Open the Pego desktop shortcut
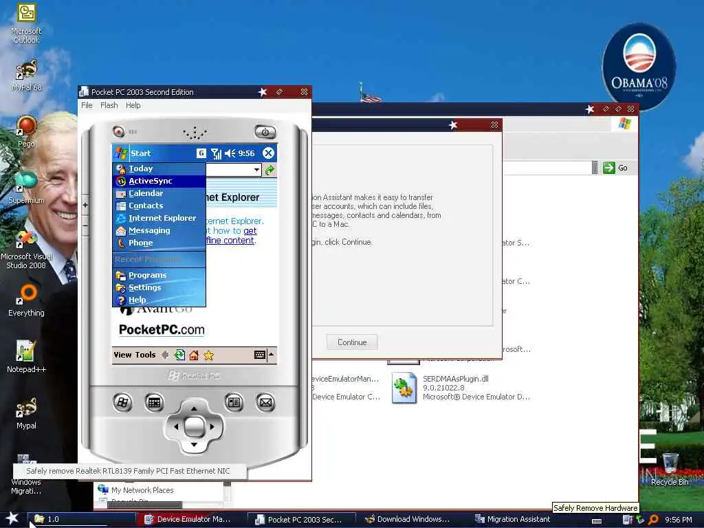This screenshot has width=704, height=528. pyautogui.click(x=27, y=131)
